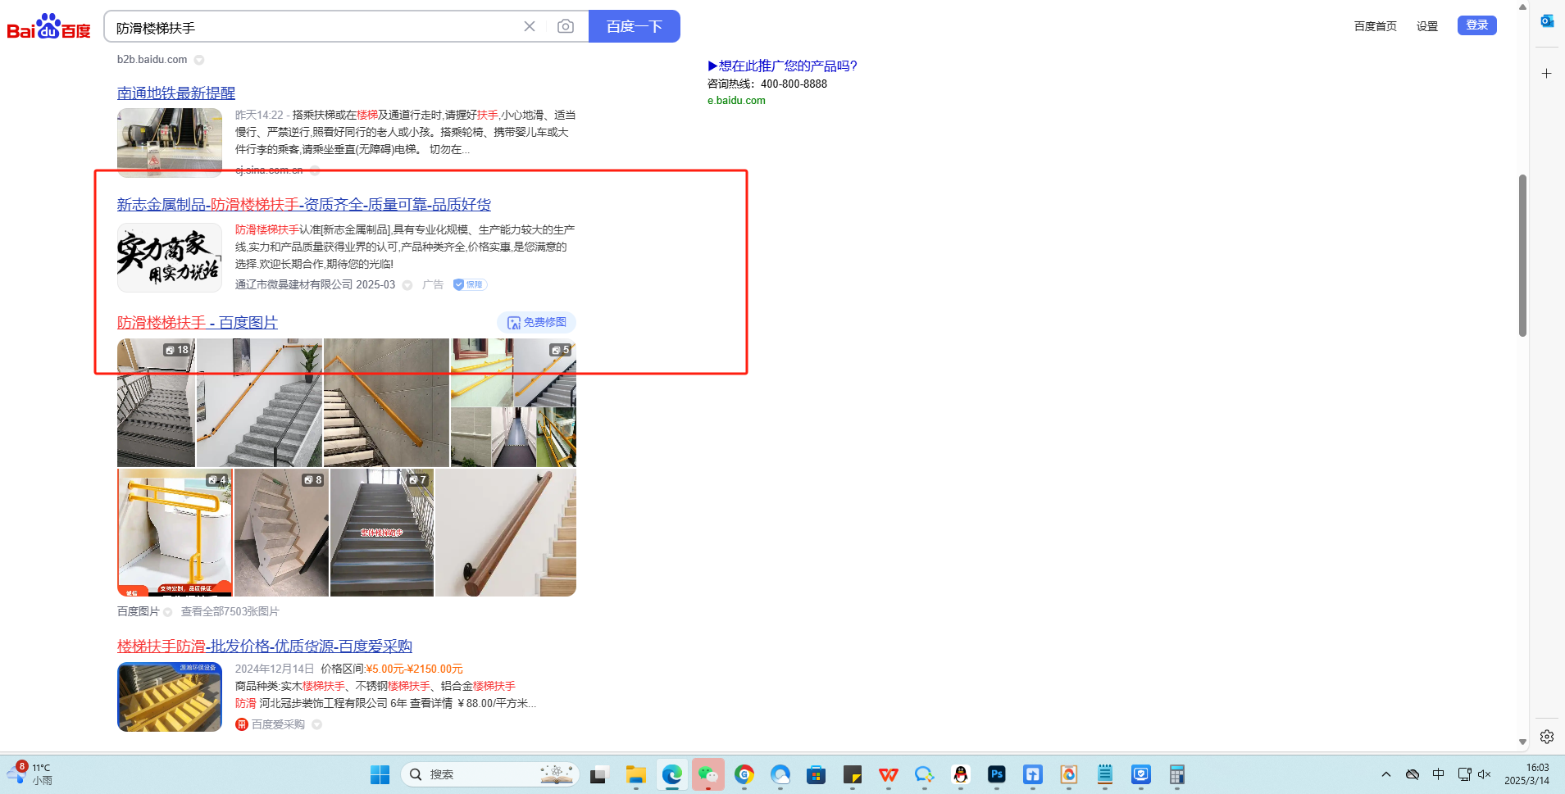Screen dimensions: 1565x794
Task: Open the white staircase image with 8 badge
Action: pos(281,533)
